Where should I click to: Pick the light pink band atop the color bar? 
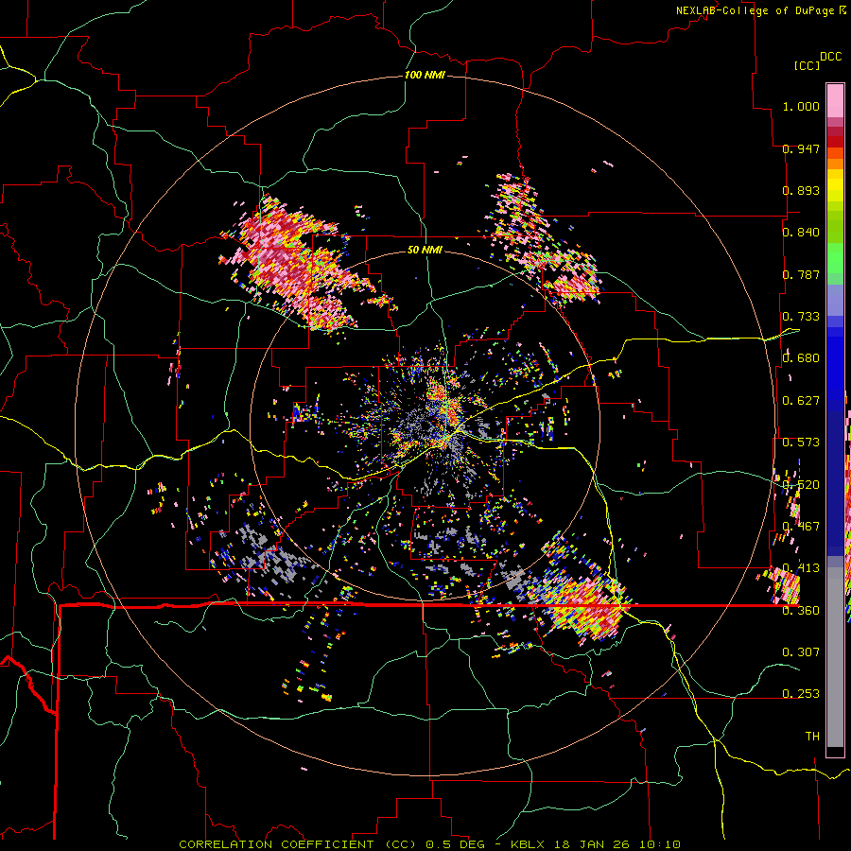(835, 100)
